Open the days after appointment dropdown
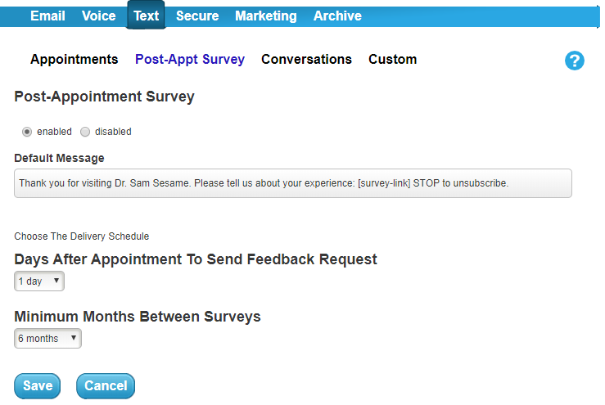Viewport: 605px width, 405px height. point(39,281)
